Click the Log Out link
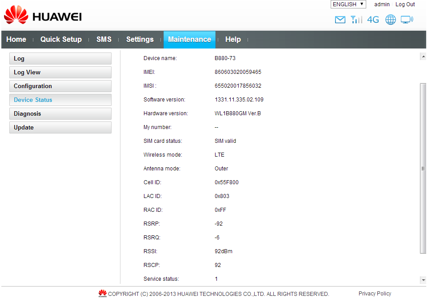The image size is (428, 307). [x=405, y=4]
